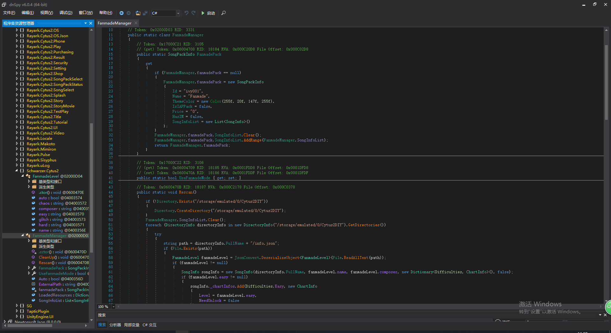Click the magnifier Search icon in toolbar
Viewport: 611px width, 333px height.
coord(223,13)
